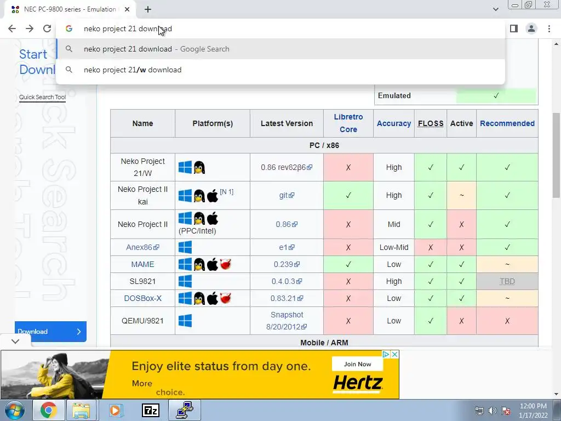
Task: Open the Chrome profile menu
Action: pyautogui.click(x=531, y=29)
